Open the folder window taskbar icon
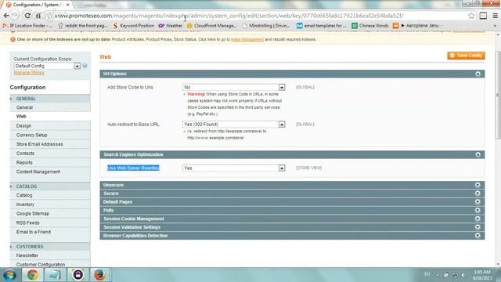Viewport: 501px width, 282px height. (55, 275)
